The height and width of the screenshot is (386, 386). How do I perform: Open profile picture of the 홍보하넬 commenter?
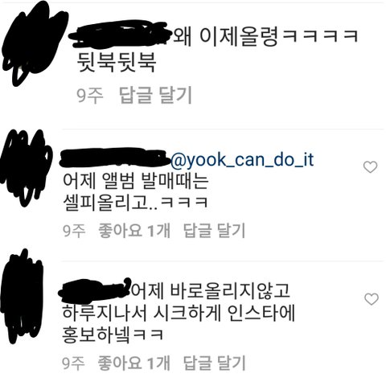coord(22,297)
